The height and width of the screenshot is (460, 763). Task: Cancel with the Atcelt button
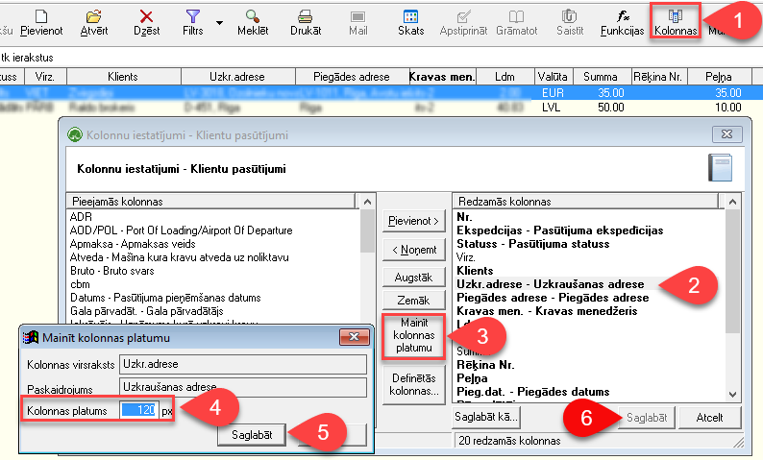click(x=709, y=418)
